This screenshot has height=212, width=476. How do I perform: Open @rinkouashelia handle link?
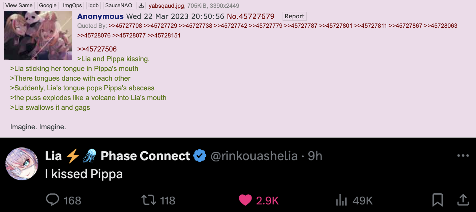coord(254,156)
